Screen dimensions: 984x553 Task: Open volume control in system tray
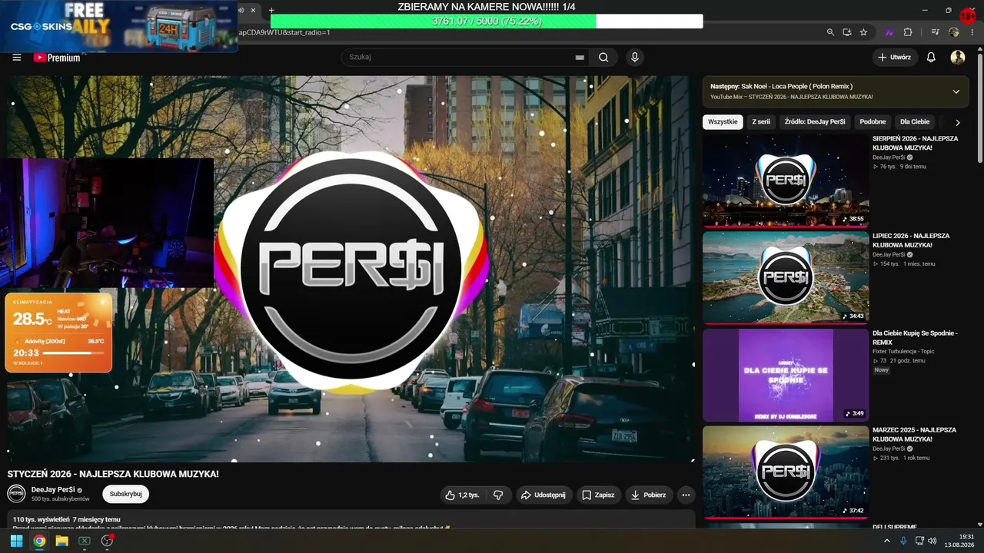932,541
